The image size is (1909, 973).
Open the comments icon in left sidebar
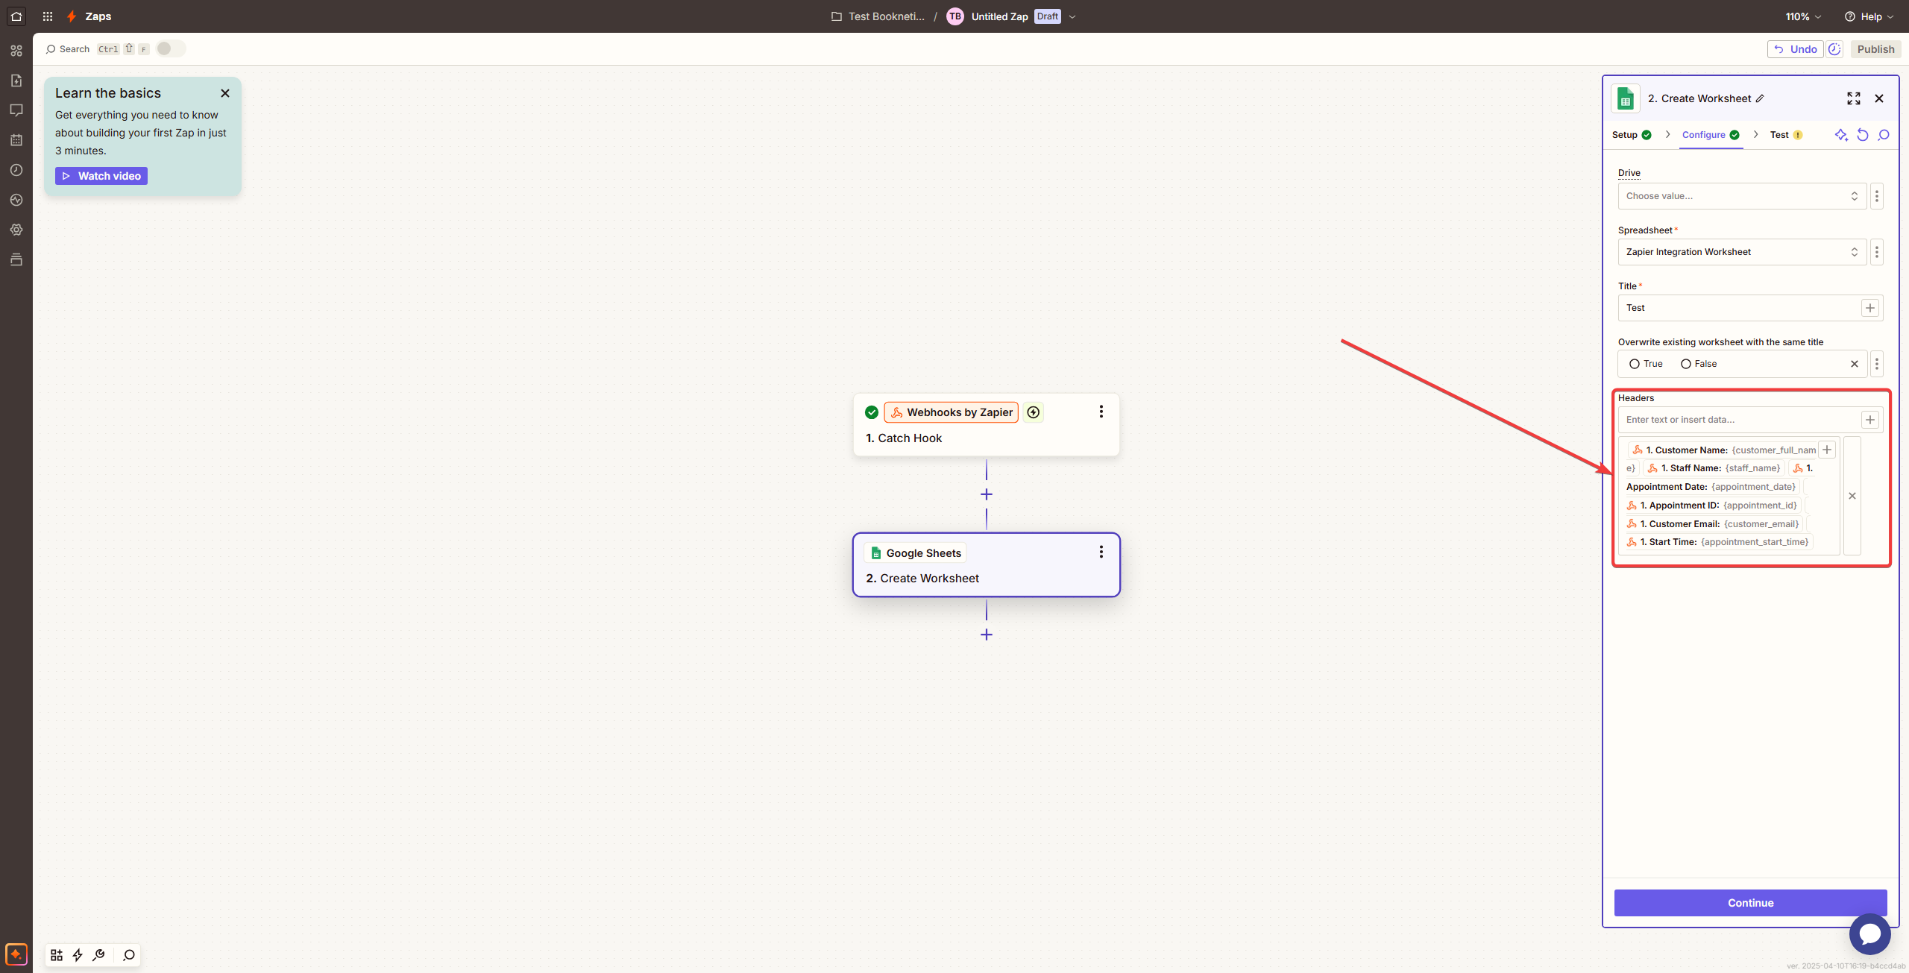[16, 110]
